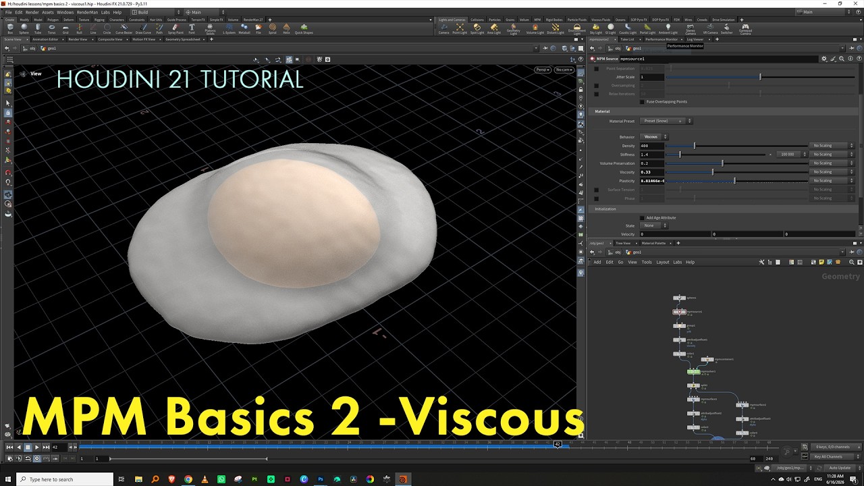Create a Sky Light from shelf
The width and height of the screenshot is (864, 486).
596,28
